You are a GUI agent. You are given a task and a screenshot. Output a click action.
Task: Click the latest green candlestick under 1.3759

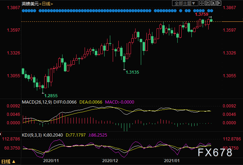pyautogui.click(x=211, y=20)
